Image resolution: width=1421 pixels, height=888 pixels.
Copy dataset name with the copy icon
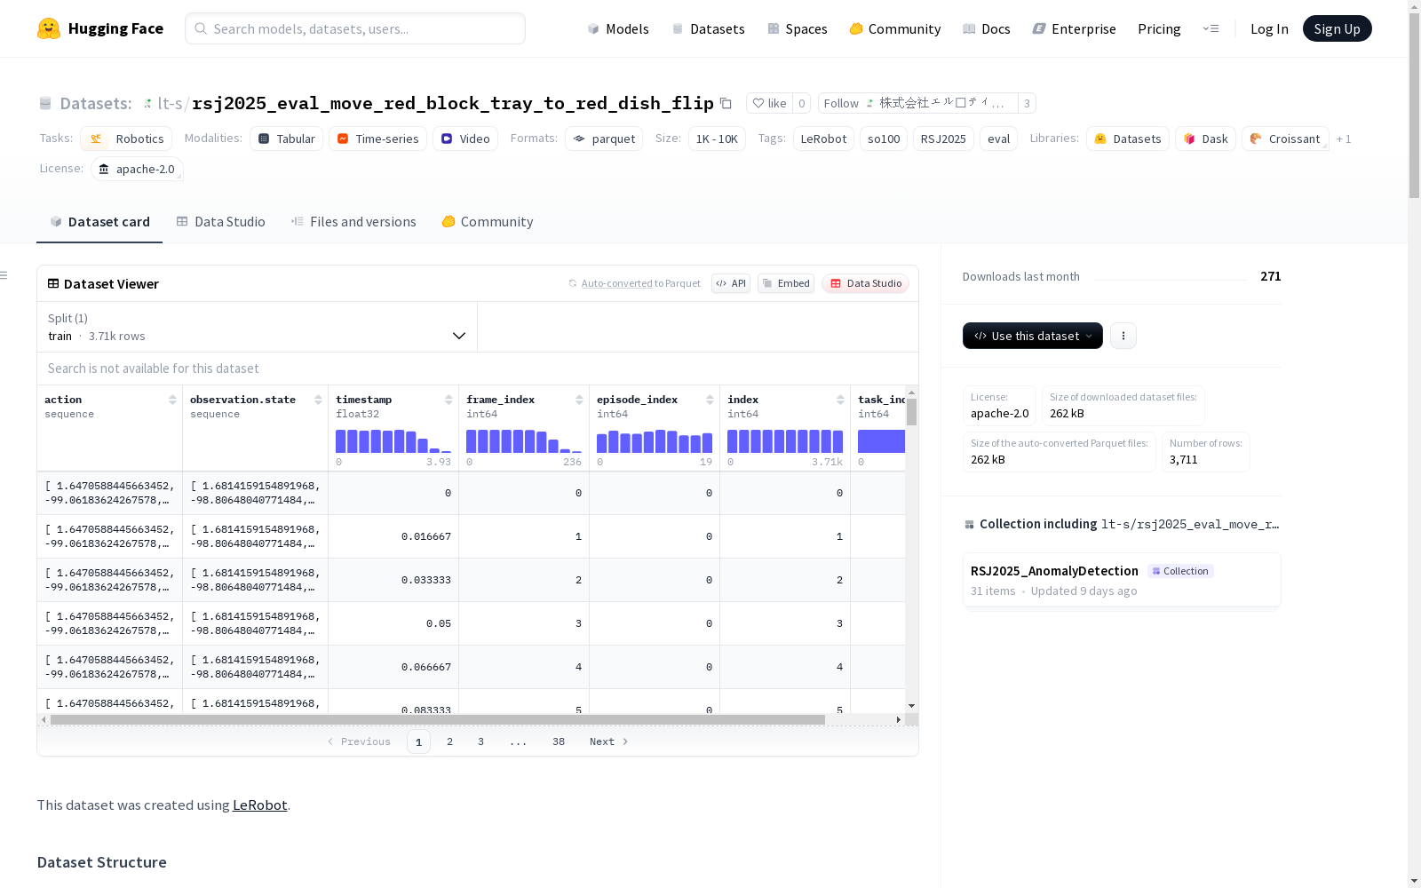click(x=726, y=103)
